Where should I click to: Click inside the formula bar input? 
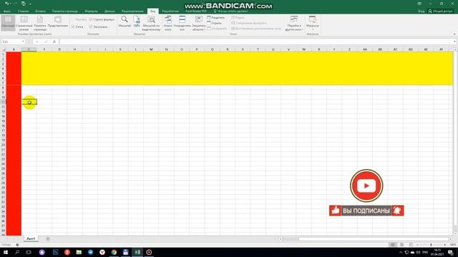[255, 41]
